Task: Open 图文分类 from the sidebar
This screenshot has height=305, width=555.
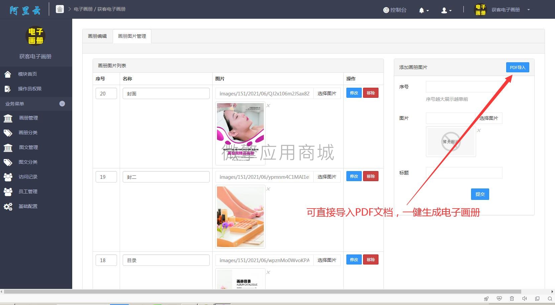Action: click(x=28, y=162)
